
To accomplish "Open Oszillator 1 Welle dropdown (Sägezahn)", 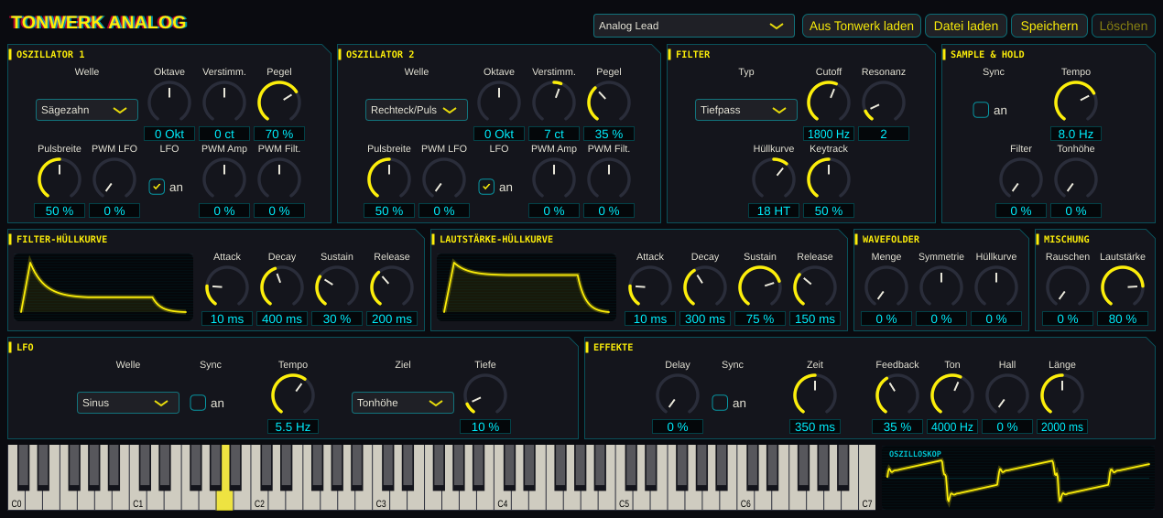I will pos(87,110).
